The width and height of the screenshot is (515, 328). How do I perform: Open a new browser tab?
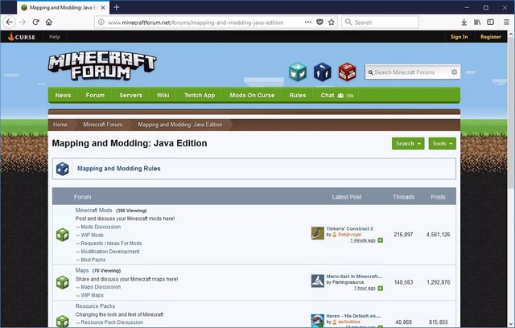point(117,7)
